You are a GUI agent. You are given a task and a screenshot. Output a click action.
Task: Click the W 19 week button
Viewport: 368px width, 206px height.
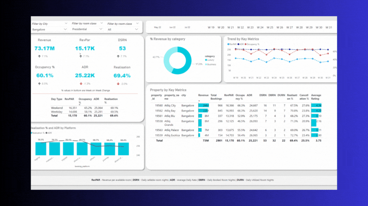(211, 27)
